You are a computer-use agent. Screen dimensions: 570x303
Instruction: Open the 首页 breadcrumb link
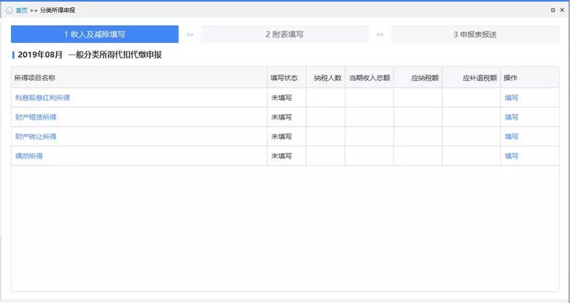pos(22,10)
